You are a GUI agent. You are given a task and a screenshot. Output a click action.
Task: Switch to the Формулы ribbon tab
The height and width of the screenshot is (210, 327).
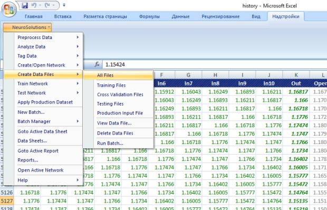(149, 16)
